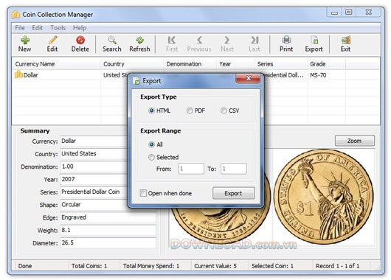Click the Currency field showing Dollar

pos(94,141)
